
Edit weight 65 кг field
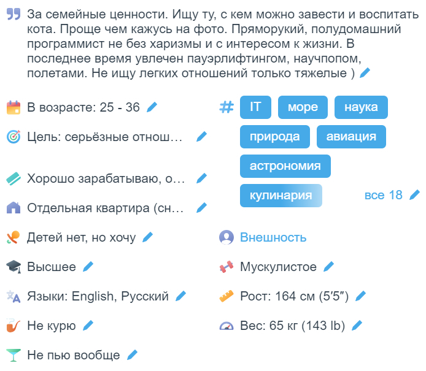(357, 325)
